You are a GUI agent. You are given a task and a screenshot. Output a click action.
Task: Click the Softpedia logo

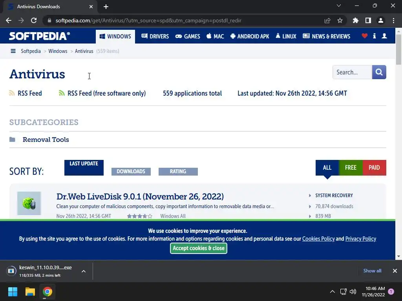coord(40,36)
